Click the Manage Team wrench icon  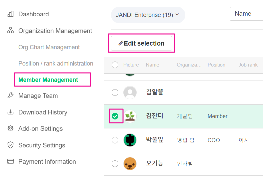10,95
